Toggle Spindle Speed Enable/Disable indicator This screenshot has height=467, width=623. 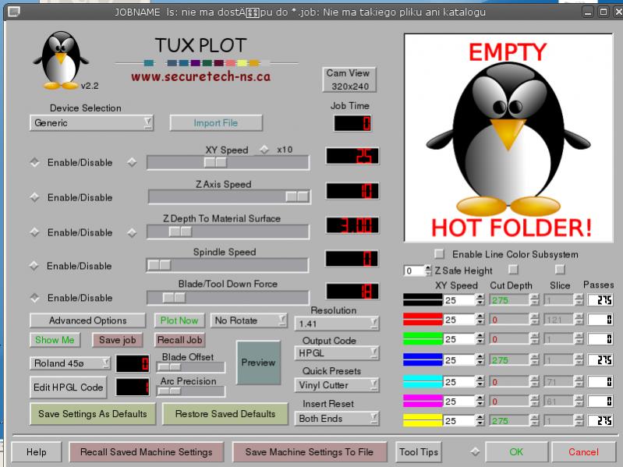34,266
